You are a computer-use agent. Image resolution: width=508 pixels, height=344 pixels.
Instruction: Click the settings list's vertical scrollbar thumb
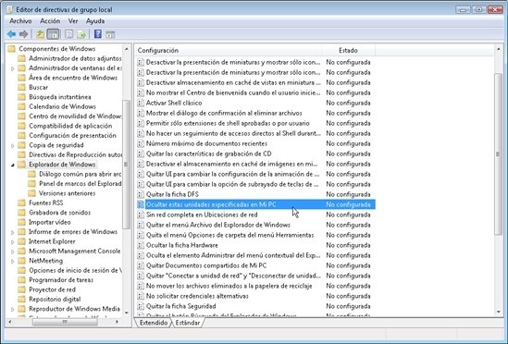(498, 154)
